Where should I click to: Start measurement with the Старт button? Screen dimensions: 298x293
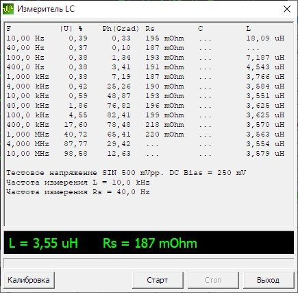[158, 280]
